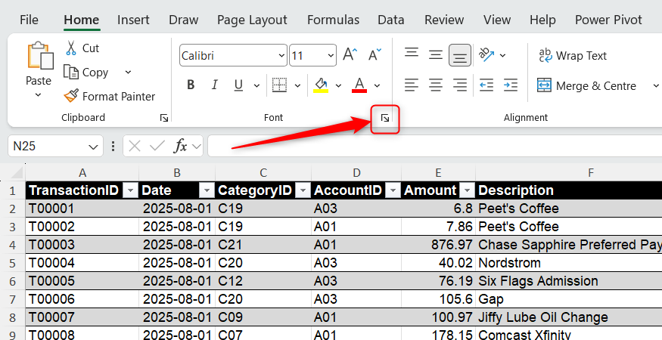The height and width of the screenshot is (340, 662).
Task: Select Top Align icon
Action: pos(412,54)
